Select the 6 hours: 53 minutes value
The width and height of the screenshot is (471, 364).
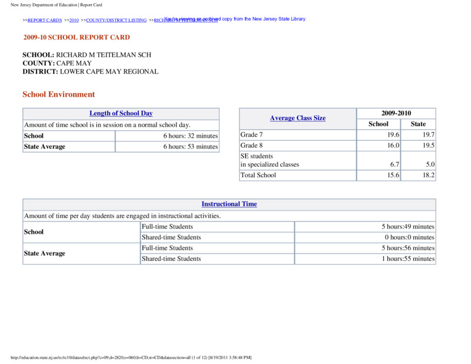click(x=190, y=147)
